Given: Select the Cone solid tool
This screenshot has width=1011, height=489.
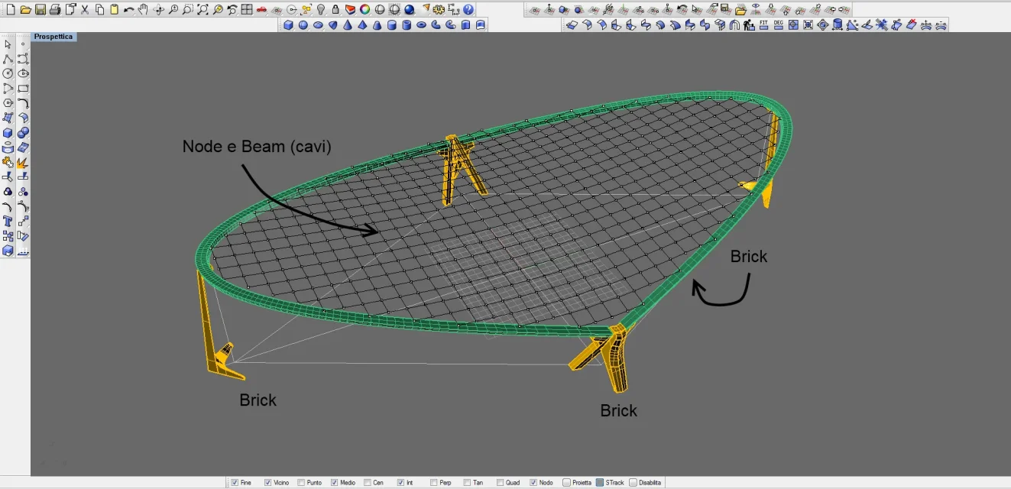Looking at the screenshot, I should (x=348, y=24).
